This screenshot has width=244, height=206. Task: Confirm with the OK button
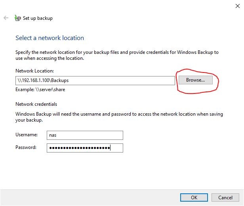click(194, 197)
